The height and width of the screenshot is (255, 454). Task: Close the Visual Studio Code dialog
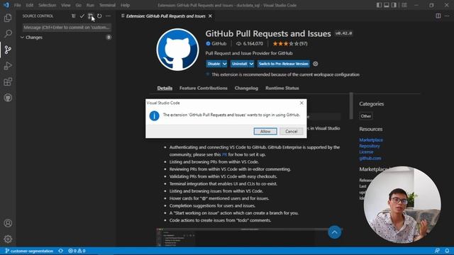tap(301, 103)
